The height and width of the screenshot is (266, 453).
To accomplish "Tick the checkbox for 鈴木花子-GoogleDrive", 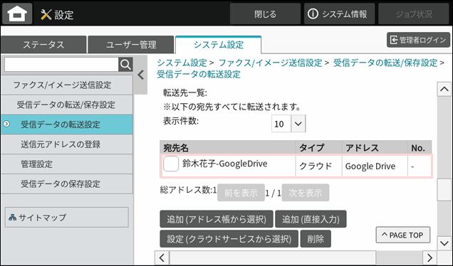I will tap(171, 164).
